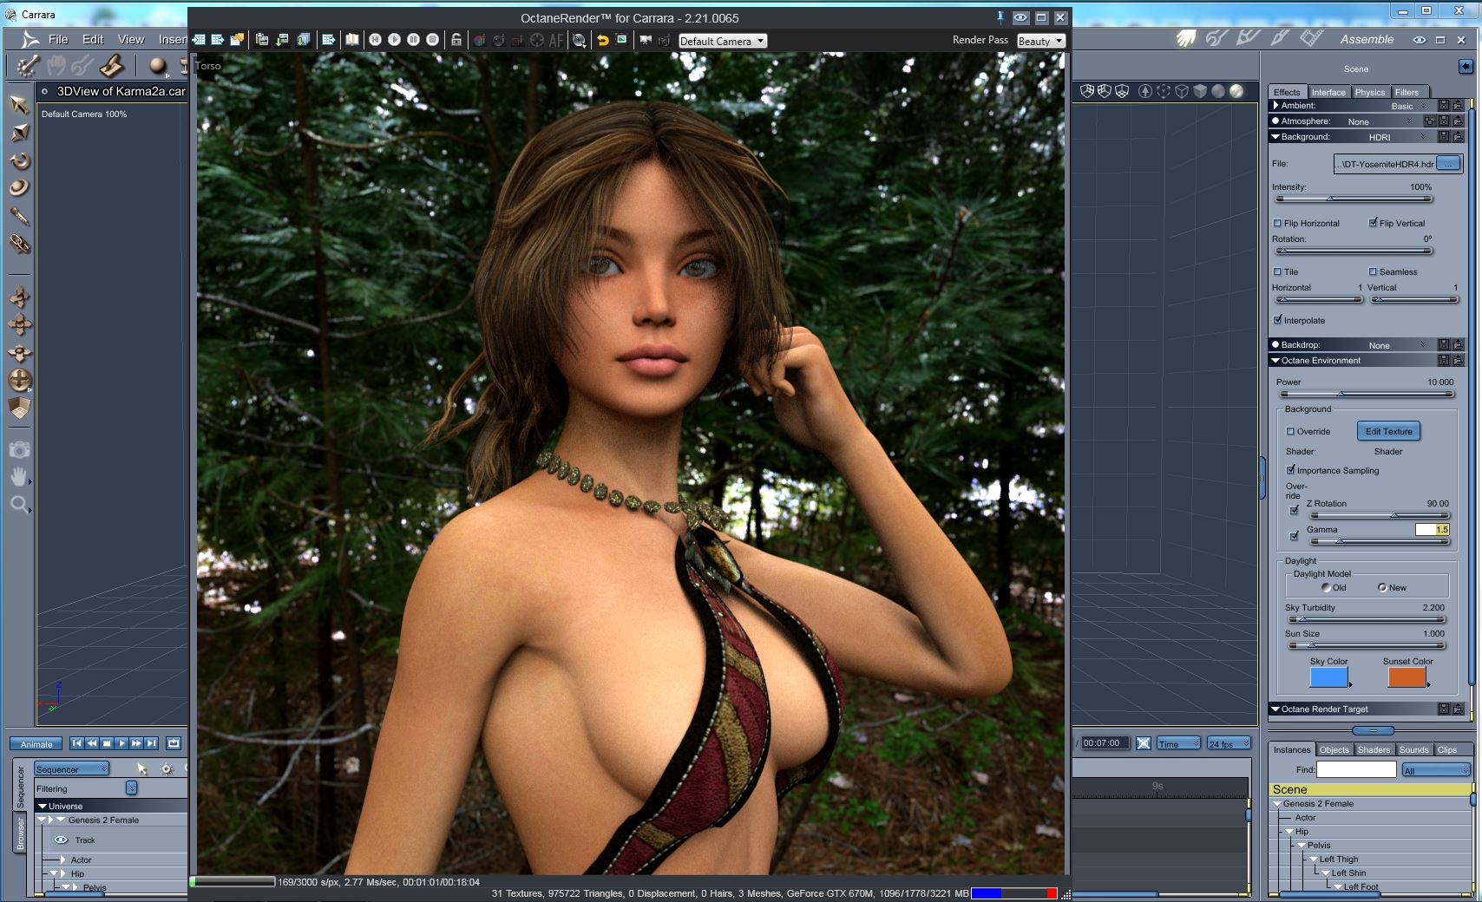Click the undo arrow in Octane toolbar
Viewport: 1482px width, 902px height.
click(x=602, y=40)
